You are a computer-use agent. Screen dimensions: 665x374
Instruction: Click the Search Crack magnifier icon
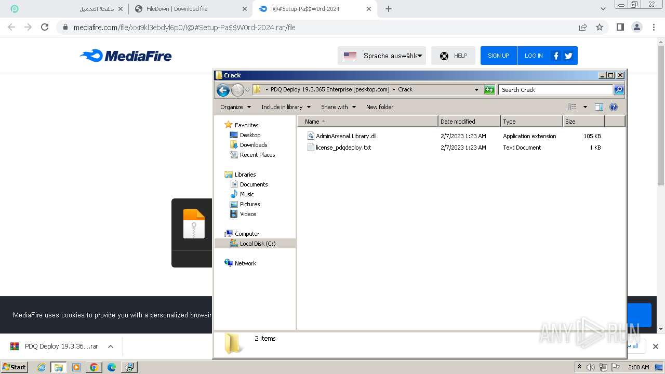point(619,90)
